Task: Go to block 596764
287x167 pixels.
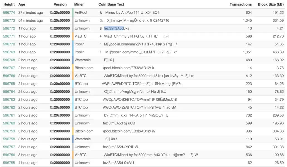Action: pos(9,92)
